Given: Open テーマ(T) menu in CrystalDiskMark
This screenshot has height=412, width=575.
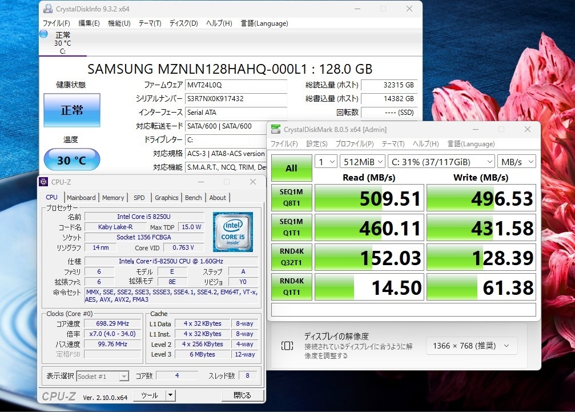Looking at the screenshot, I should (393, 144).
